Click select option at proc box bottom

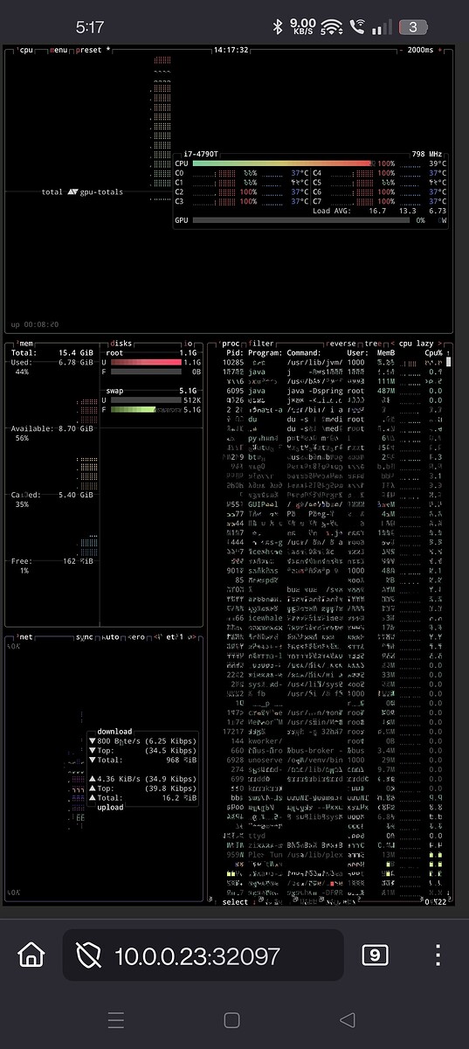pos(236,901)
